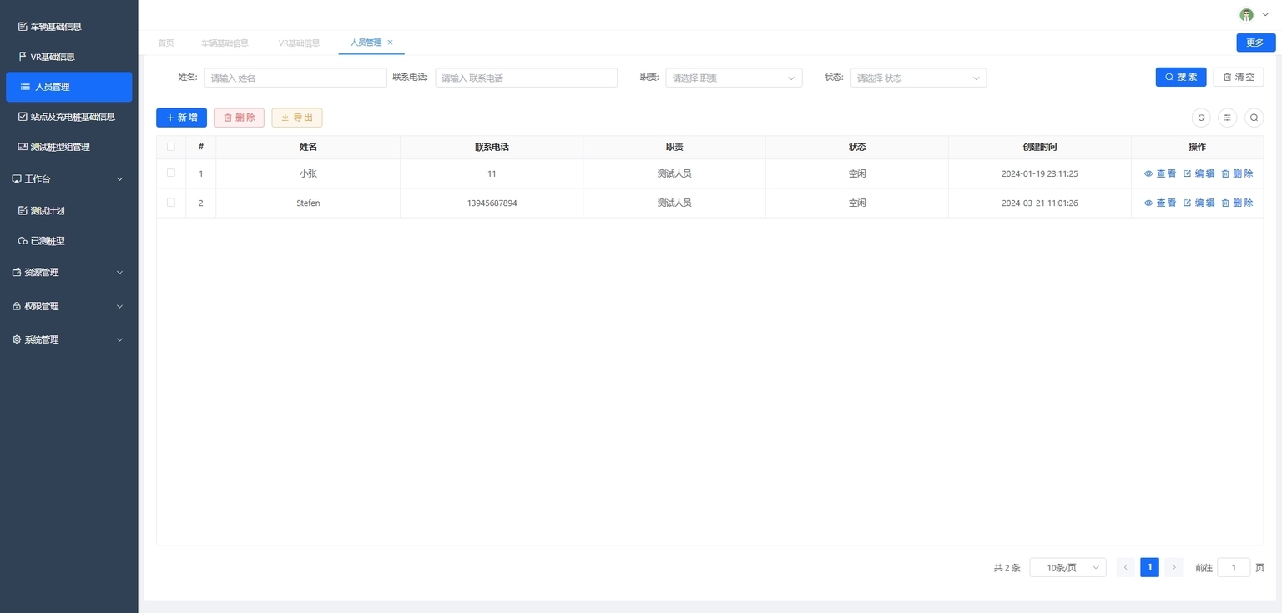Close the 人员管理 tab
Viewport: 1282px width, 613px height.
click(x=390, y=43)
